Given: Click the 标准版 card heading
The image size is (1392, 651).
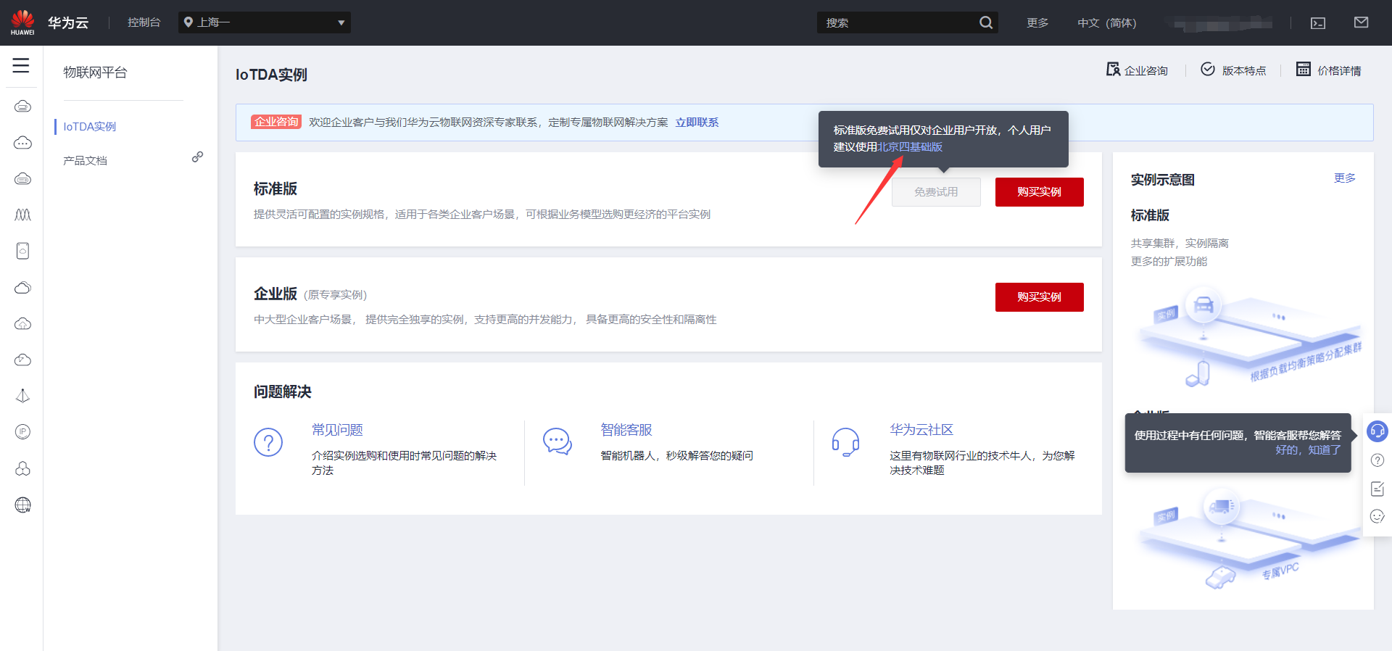Looking at the screenshot, I should pos(275,188).
